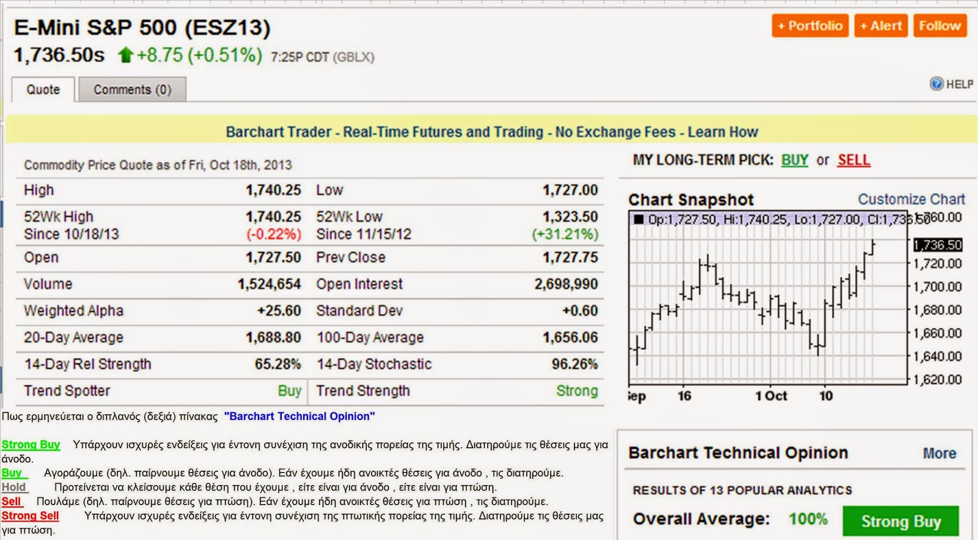Open More under Barchart Technical Opinion

tap(939, 453)
